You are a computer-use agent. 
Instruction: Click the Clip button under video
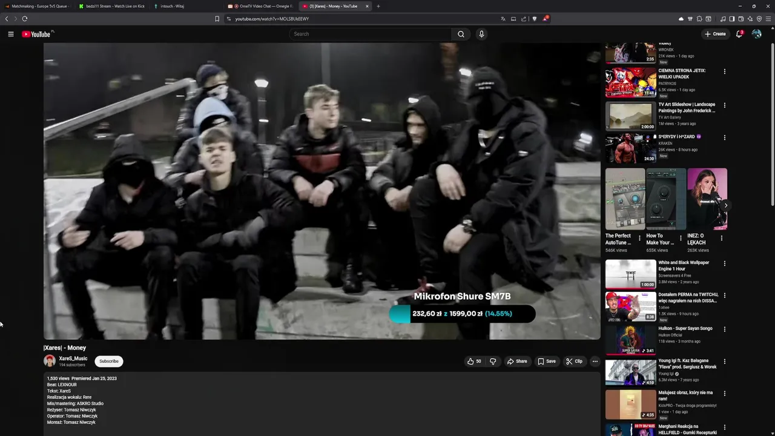pos(574,362)
